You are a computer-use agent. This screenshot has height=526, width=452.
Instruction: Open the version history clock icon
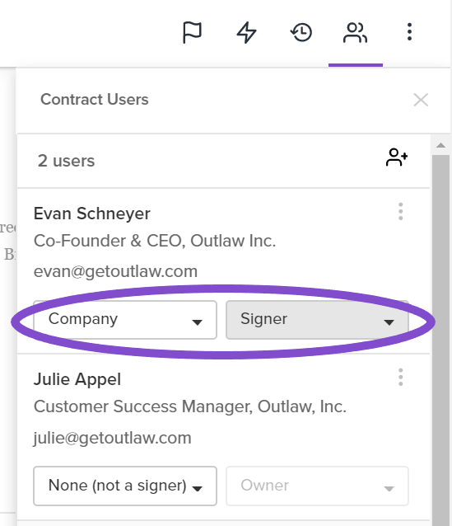pos(301,32)
